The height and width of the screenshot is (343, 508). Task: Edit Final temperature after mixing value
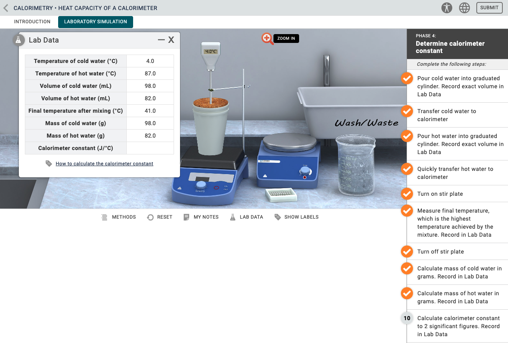(x=150, y=111)
